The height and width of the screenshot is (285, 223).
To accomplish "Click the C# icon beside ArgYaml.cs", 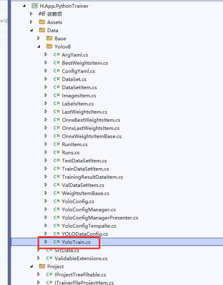I will [57, 55].
